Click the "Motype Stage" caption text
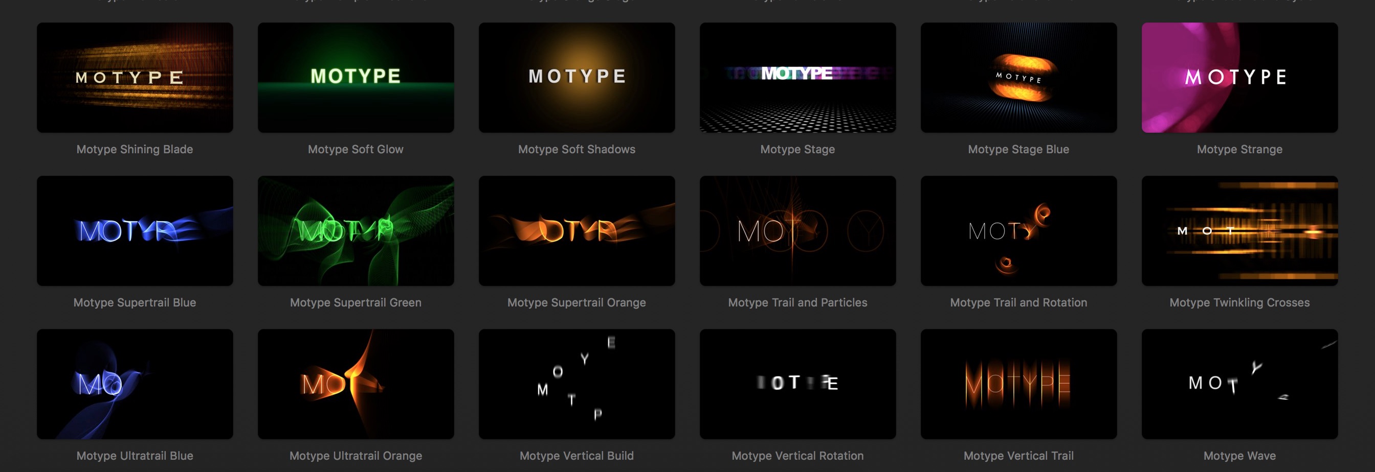Viewport: 1375px width, 472px height. pos(798,150)
